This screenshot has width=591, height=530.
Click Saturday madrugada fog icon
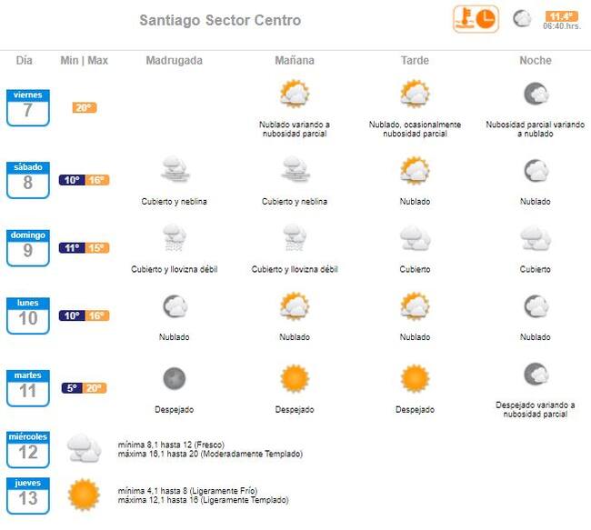point(174,170)
